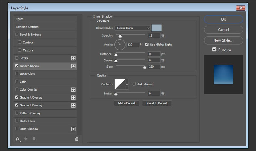Screen dimensions: 256x151
Task: Select the Styles list item
Action: point(20,19)
